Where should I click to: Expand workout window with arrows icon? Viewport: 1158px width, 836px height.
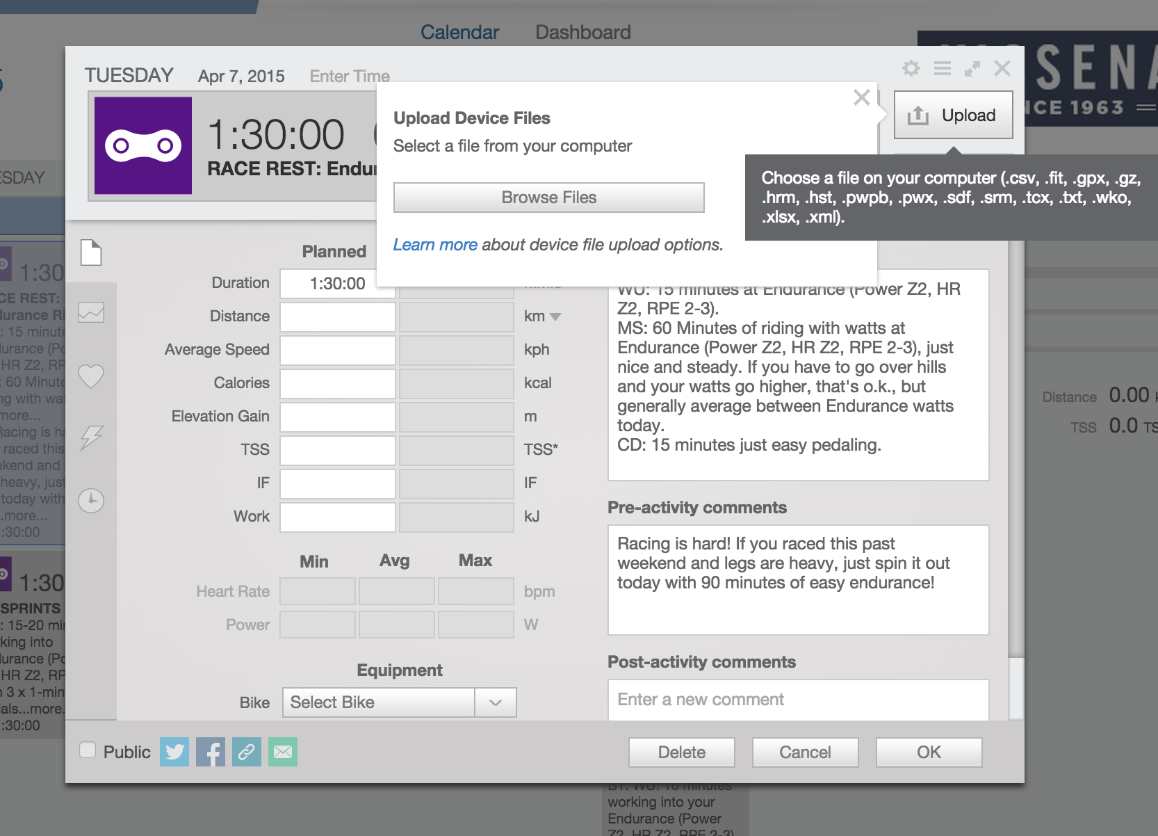click(972, 68)
